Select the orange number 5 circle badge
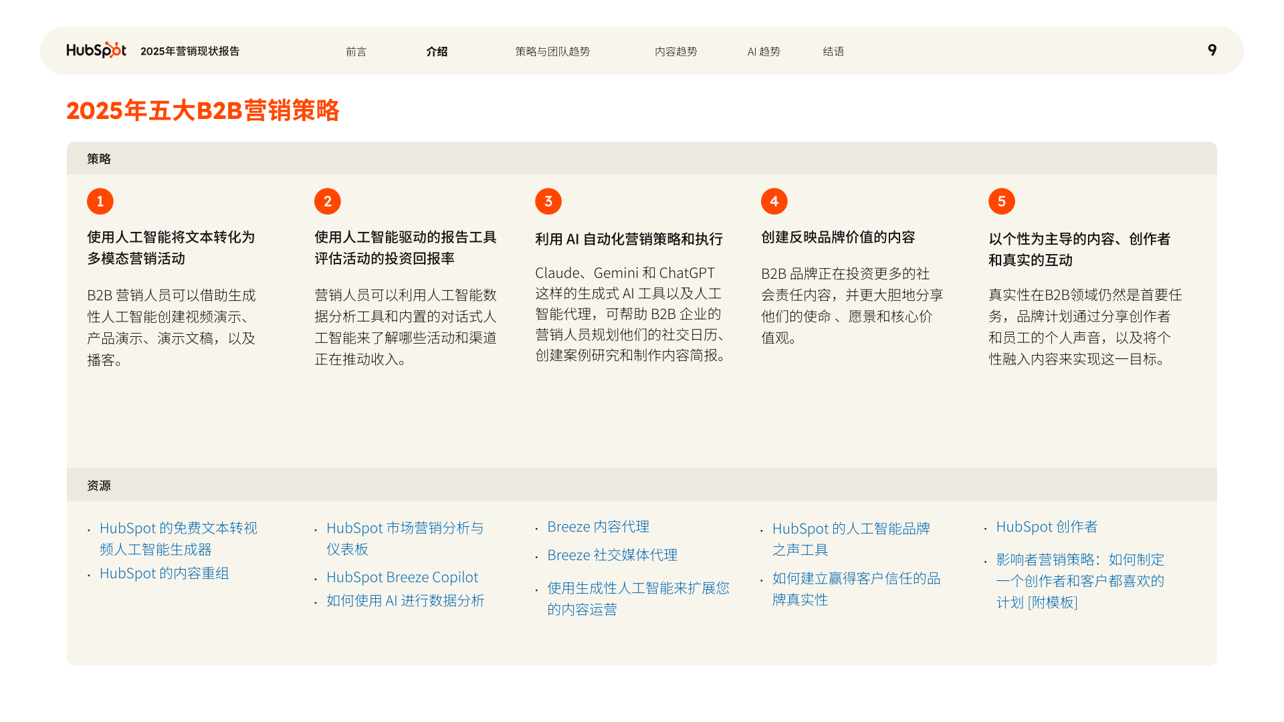The image size is (1284, 722). pyautogui.click(x=1002, y=201)
